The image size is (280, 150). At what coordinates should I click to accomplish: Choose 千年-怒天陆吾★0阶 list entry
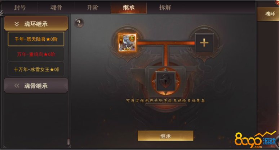[x=36, y=39]
